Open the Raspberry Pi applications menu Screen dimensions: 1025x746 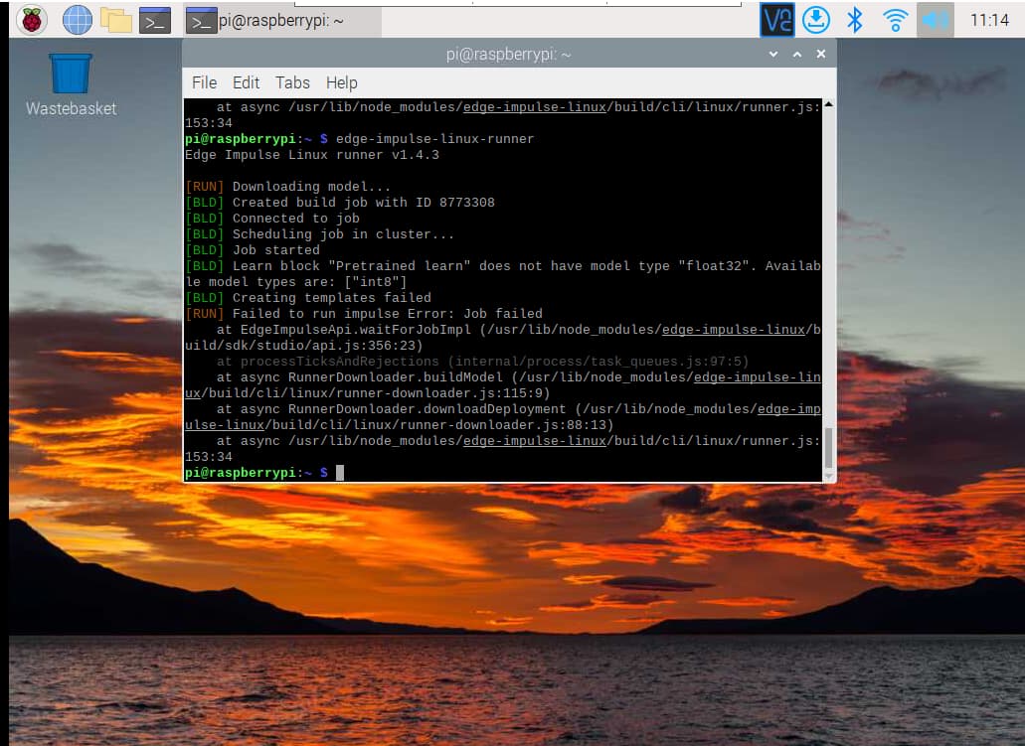[32, 19]
